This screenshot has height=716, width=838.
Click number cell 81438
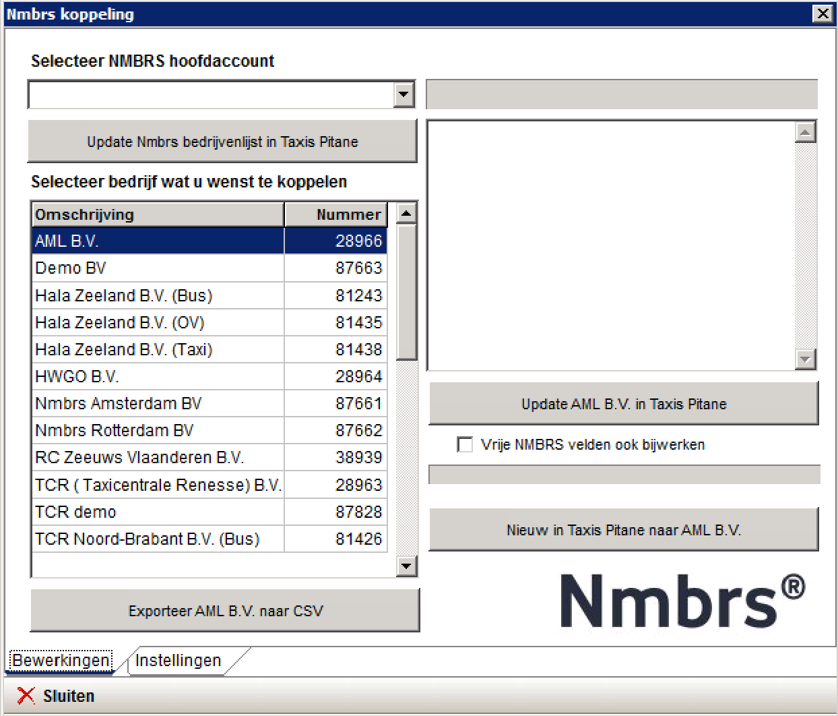tap(335, 349)
